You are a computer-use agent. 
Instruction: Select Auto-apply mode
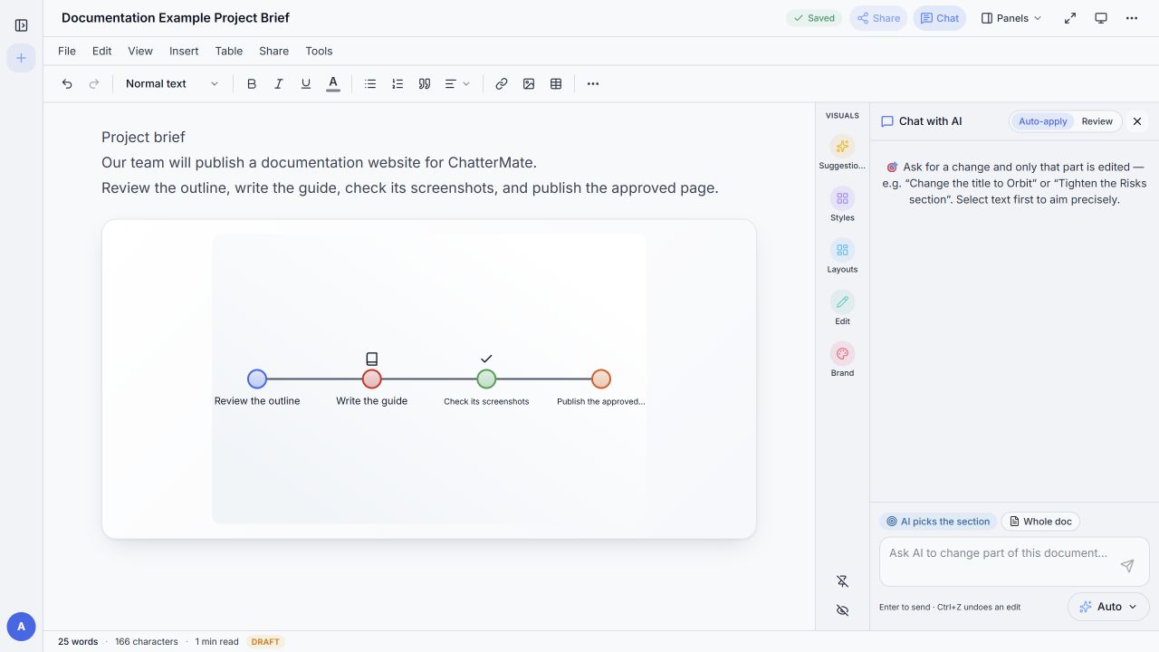1043,121
